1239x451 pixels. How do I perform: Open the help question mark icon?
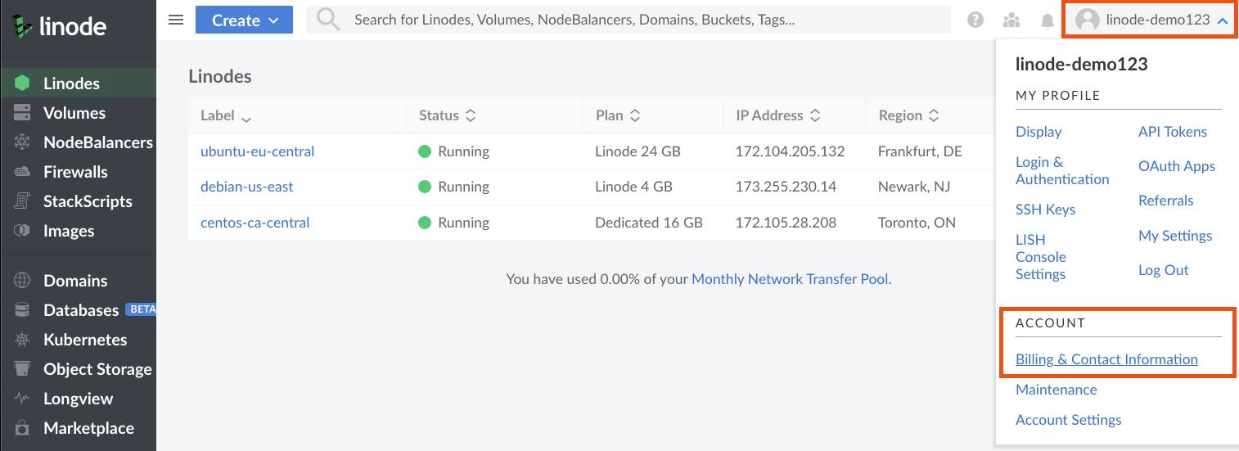pos(975,20)
